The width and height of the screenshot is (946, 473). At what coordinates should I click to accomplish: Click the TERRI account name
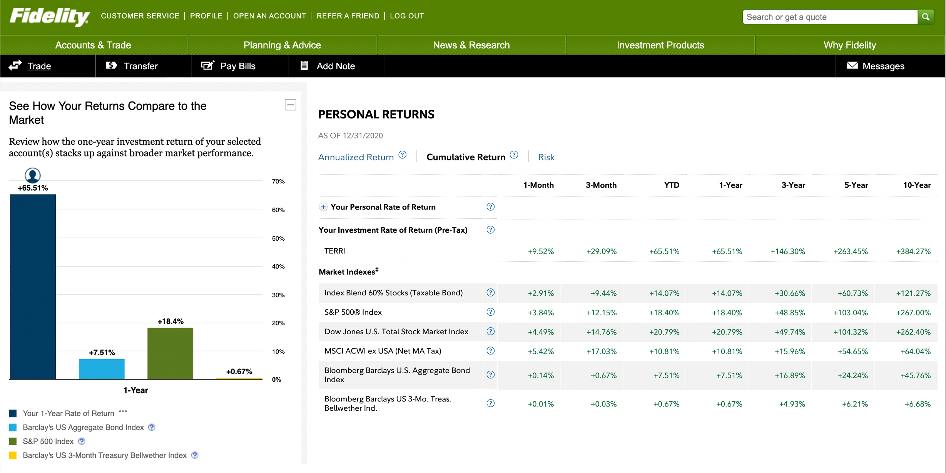[334, 251]
